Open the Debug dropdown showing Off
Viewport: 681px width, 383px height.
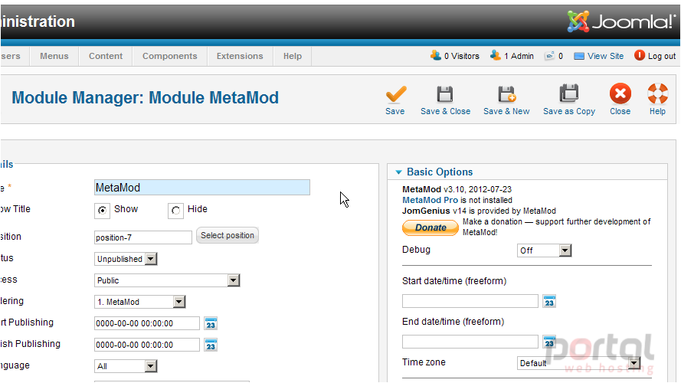click(x=544, y=250)
